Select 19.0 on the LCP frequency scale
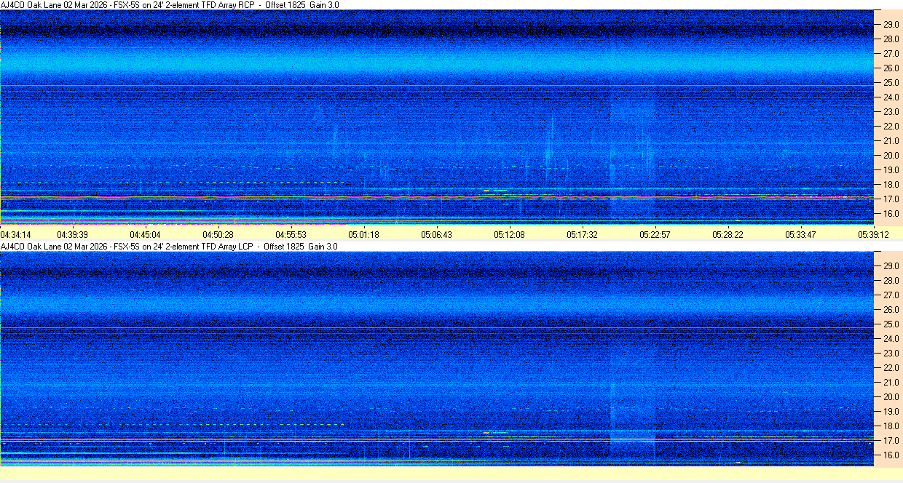 pyautogui.click(x=891, y=412)
